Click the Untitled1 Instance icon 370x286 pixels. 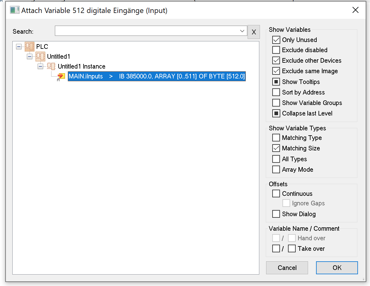coord(51,66)
